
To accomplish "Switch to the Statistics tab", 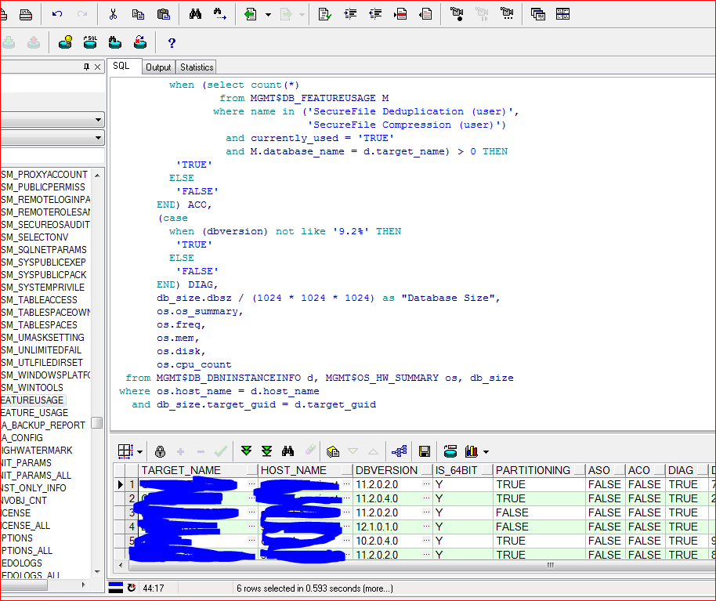I will click(195, 67).
